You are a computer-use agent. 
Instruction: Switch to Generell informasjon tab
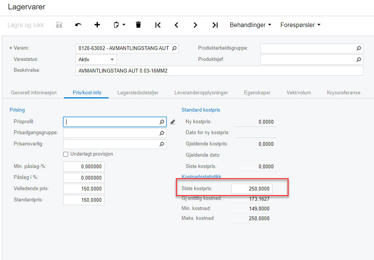coord(33,93)
